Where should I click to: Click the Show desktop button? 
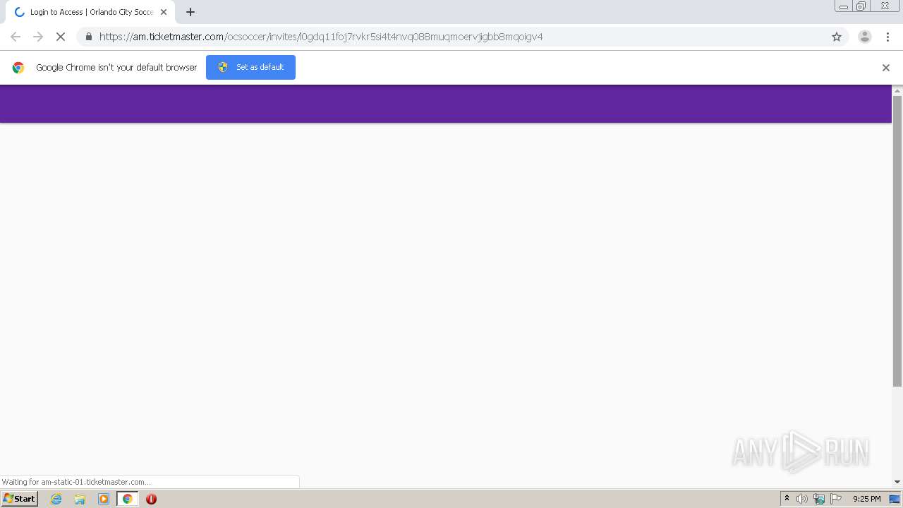pyautogui.click(x=895, y=499)
